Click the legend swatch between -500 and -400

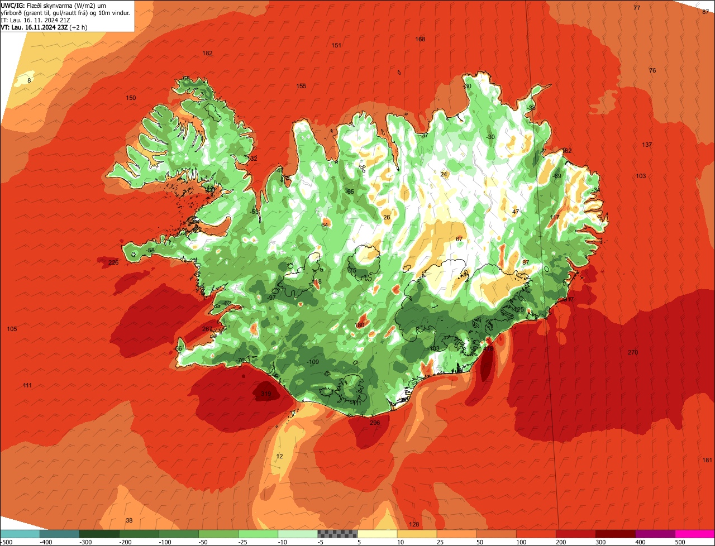pos(20,534)
